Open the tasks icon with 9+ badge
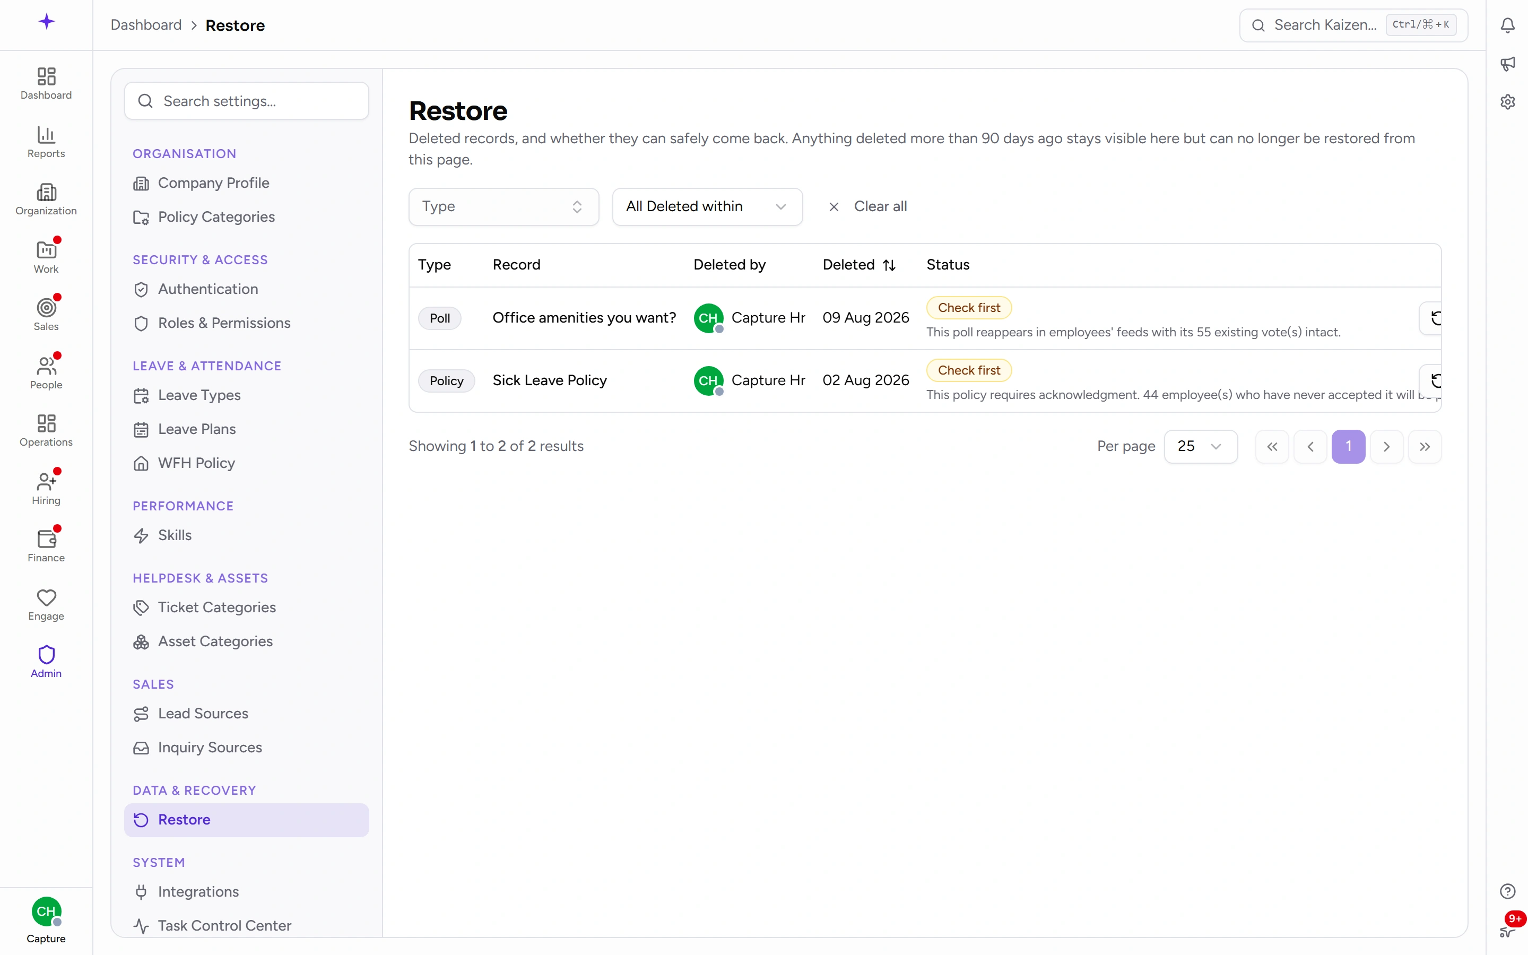The image size is (1528, 955). [x=1507, y=931]
